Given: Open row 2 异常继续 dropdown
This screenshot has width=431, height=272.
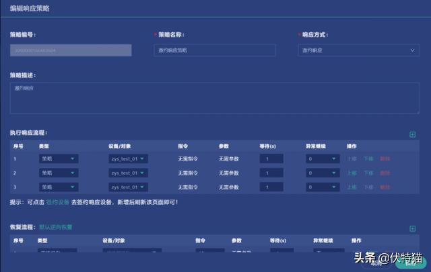Looking at the screenshot, I should point(323,173).
